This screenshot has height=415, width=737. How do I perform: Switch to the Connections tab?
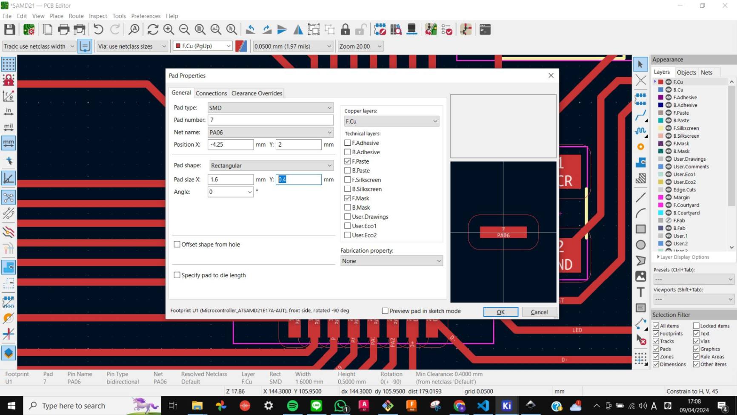pyautogui.click(x=211, y=93)
